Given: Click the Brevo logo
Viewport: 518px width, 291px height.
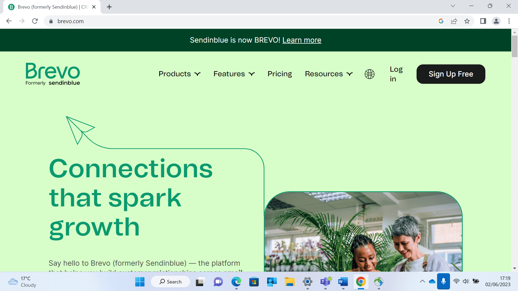Looking at the screenshot, I should point(53,74).
